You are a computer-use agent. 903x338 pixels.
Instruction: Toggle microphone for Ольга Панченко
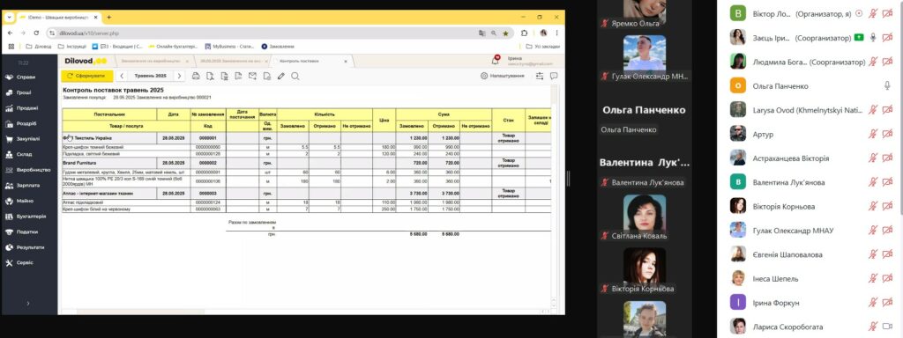pos(887,85)
